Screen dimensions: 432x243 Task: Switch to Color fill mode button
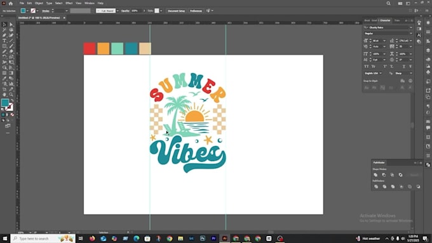(x=3, y=114)
